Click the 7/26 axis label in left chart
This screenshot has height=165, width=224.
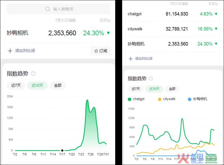coord(90,154)
